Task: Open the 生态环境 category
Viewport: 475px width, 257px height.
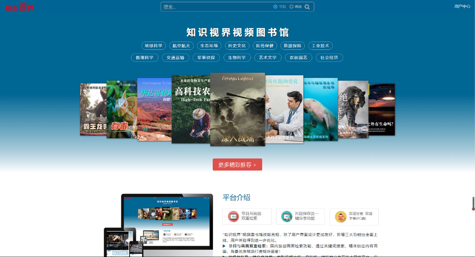Action: (209, 46)
